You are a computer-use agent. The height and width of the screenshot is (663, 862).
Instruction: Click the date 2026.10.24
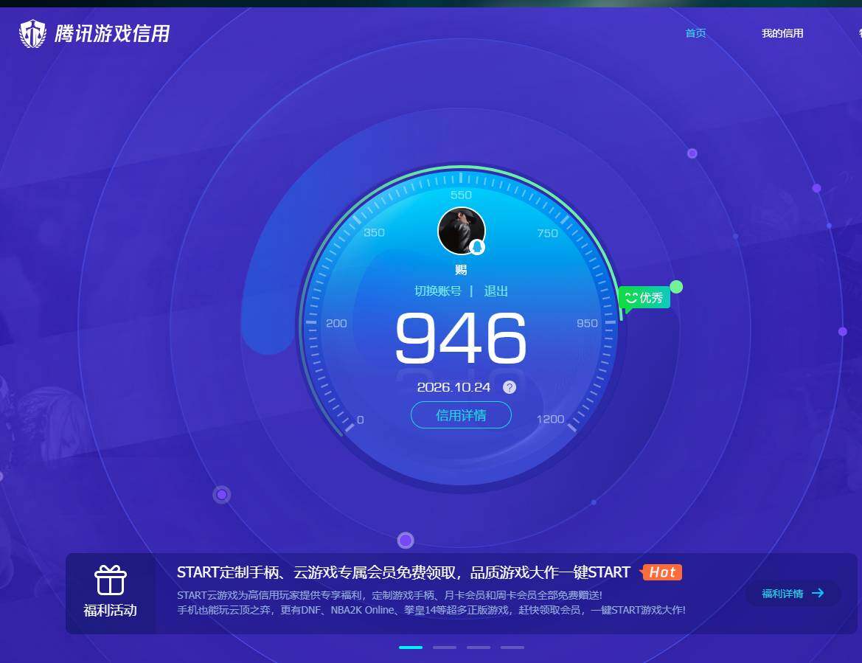coord(453,388)
